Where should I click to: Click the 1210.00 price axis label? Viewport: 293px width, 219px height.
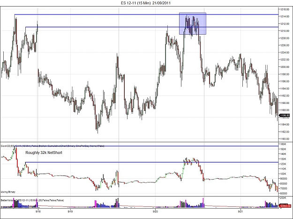click(x=285, y=31)
